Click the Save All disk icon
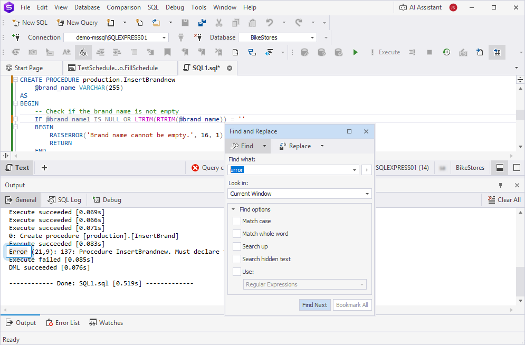The height and width of the screenshot is (345, 525). [x=202, y=23]
